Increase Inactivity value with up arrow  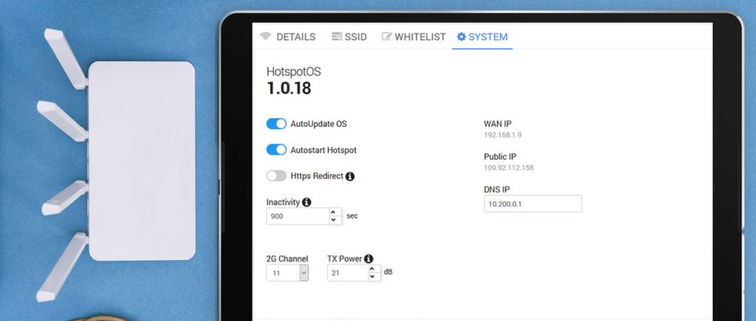point(333,212)
